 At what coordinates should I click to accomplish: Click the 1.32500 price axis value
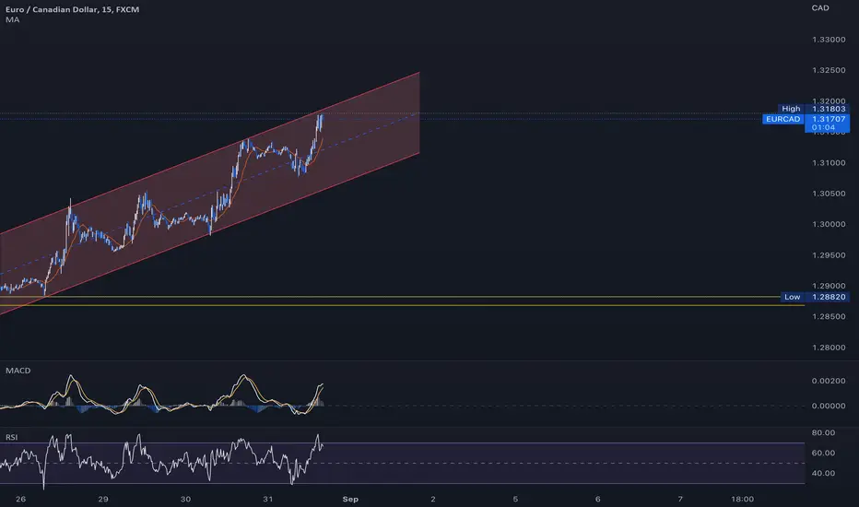click(x=829, y=70)
